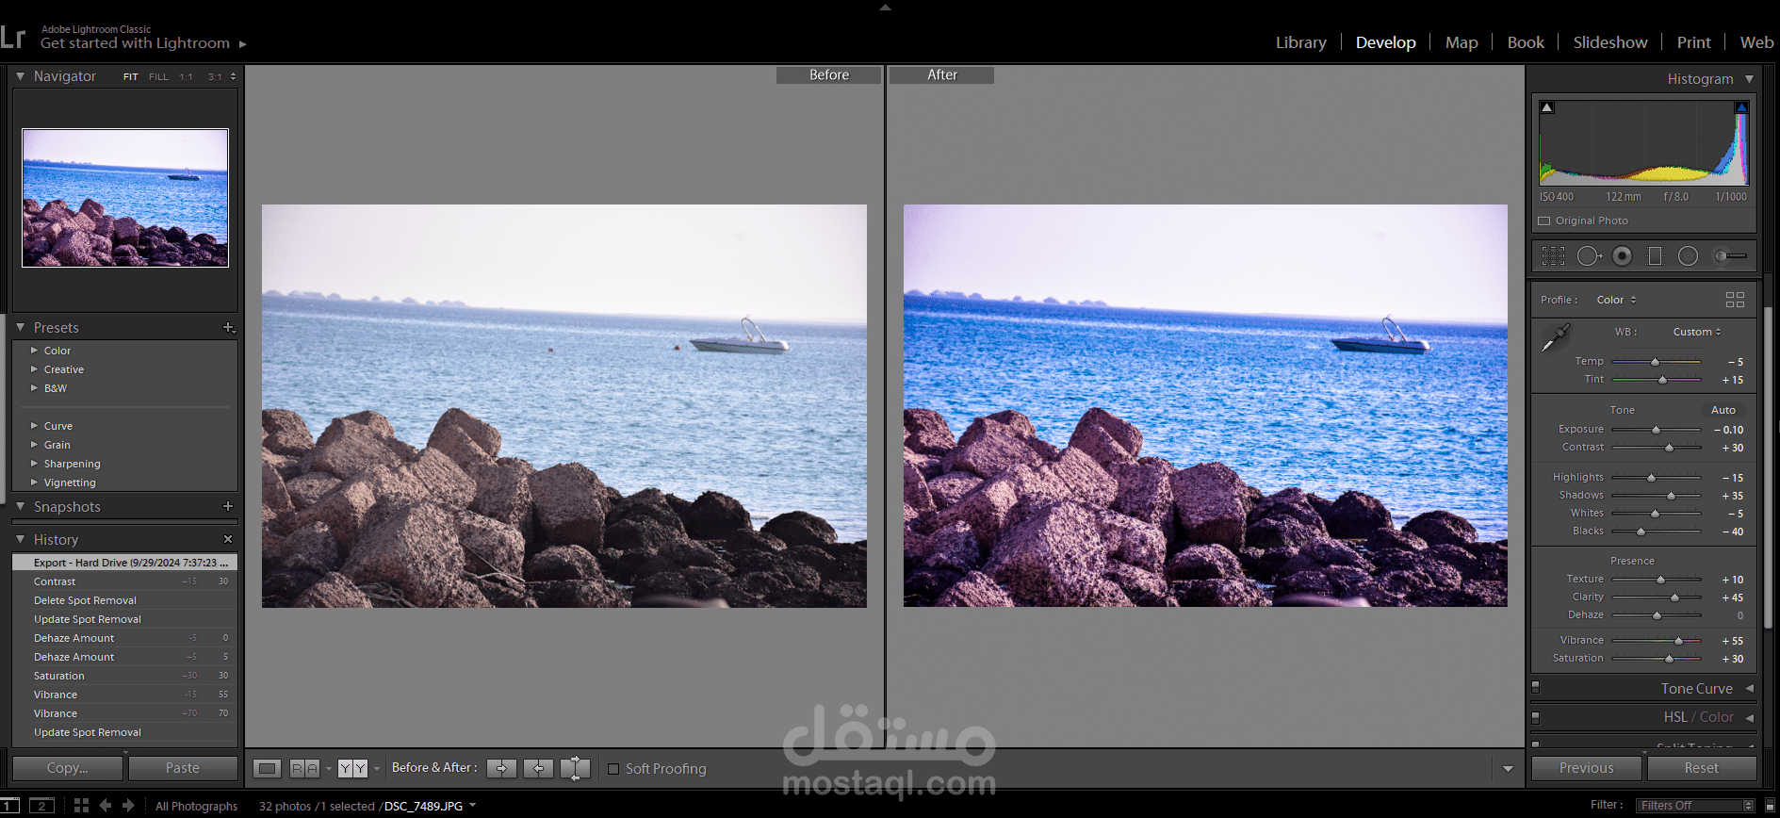
Task: Click the Paste button
Action: pos(183,768)
